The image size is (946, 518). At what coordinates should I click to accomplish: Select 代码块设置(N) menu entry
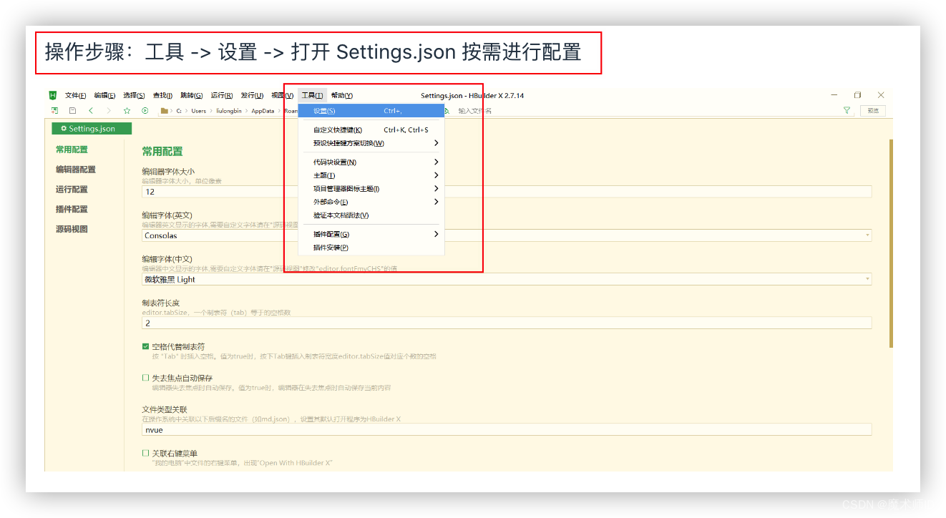(x=371, y=162)
